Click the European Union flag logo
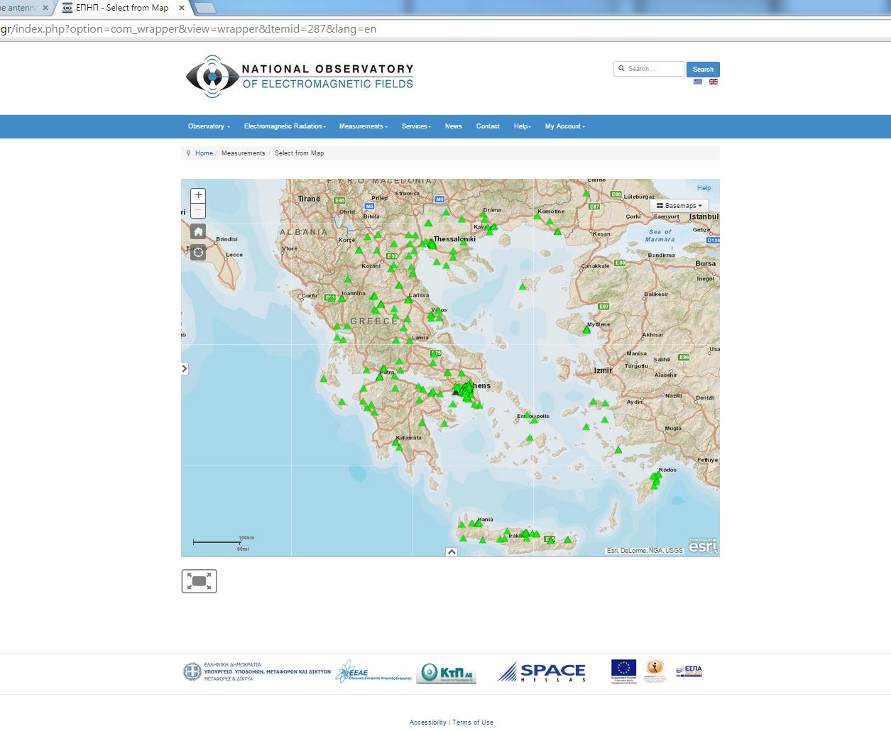Screen dimensions: 891x731 623,671
